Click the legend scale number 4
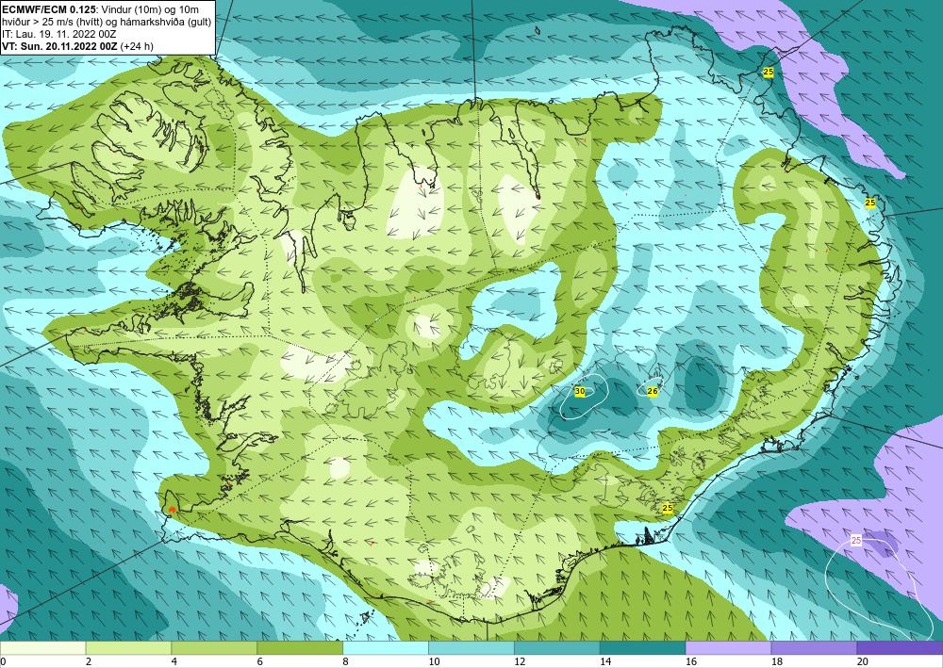Screen dimensions: 943x668 coord(174,662)
